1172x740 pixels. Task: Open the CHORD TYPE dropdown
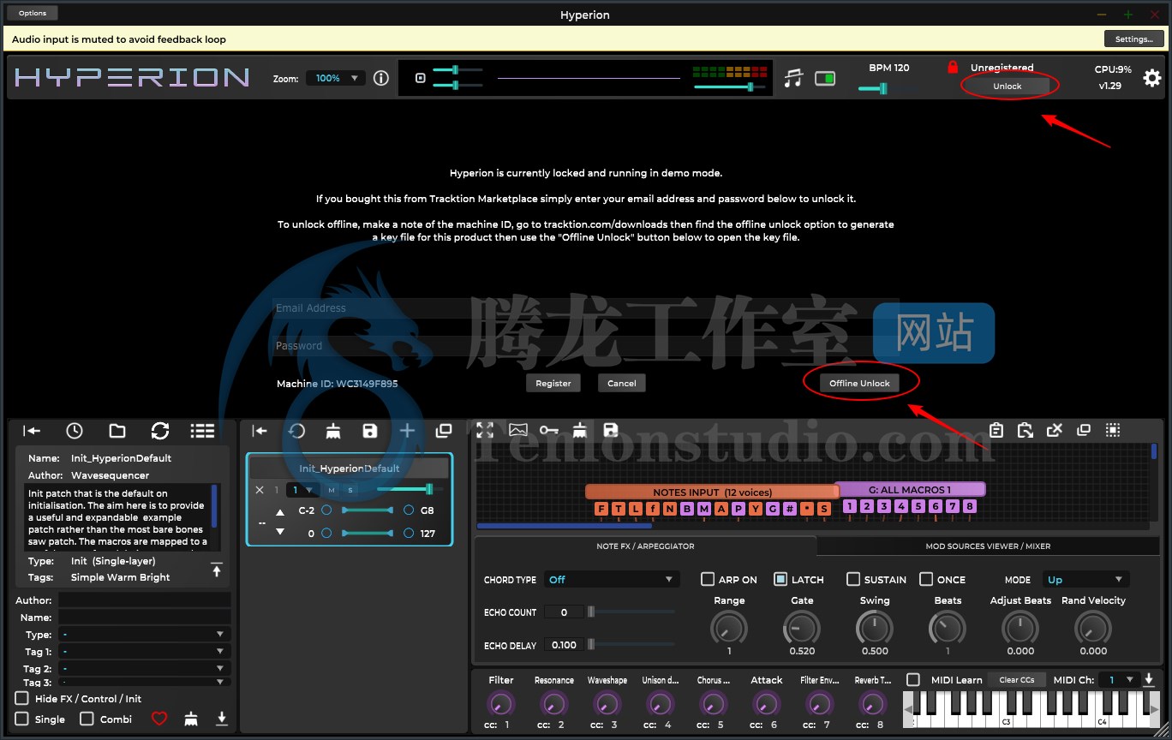(613, 580)
